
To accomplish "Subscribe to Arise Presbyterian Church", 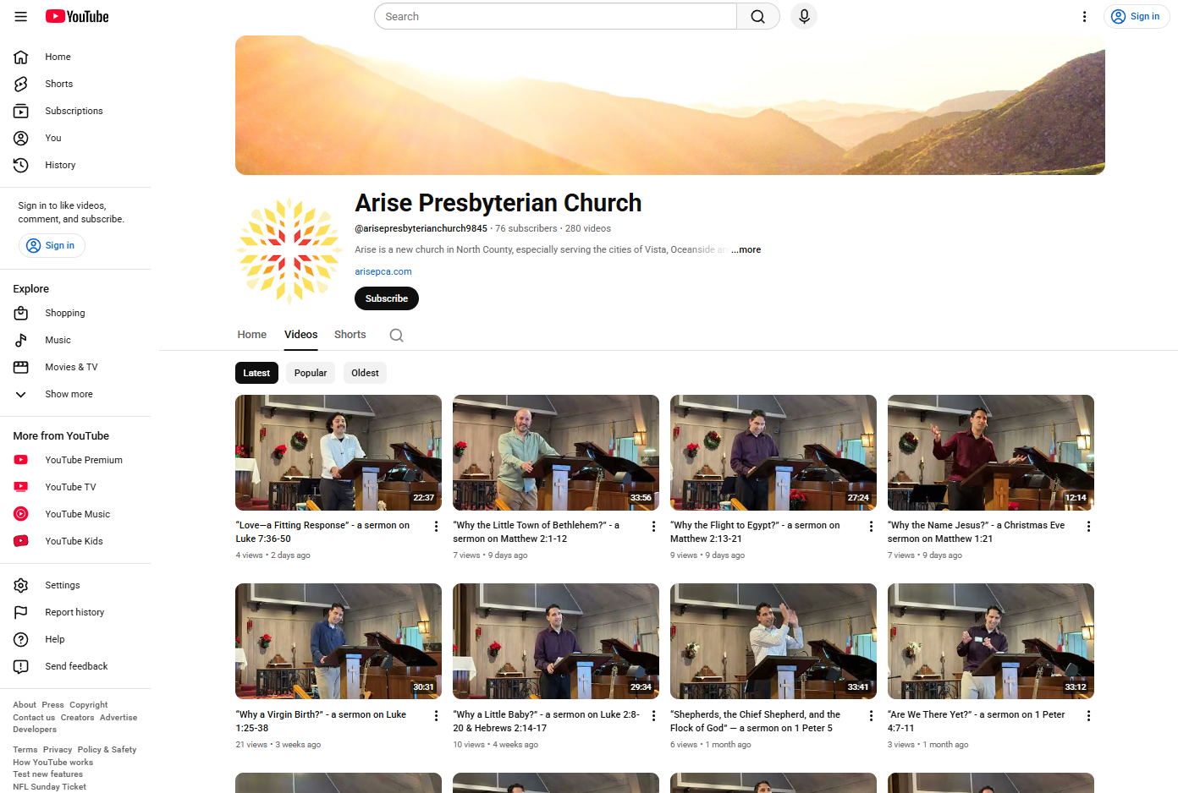I will 387,298.
